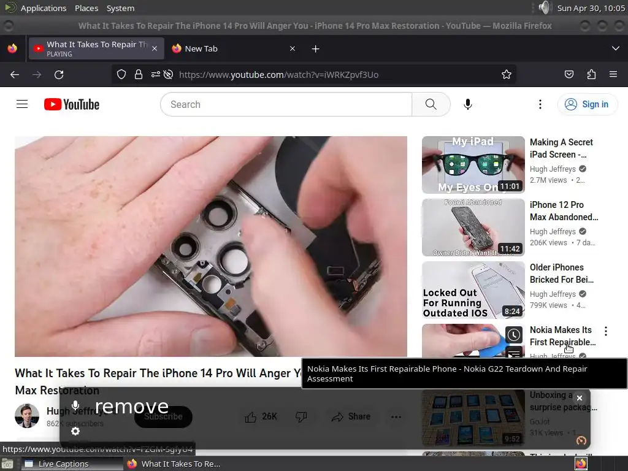Open iPhone 12 Pro Max Abandoned title

tap(564, 211)
